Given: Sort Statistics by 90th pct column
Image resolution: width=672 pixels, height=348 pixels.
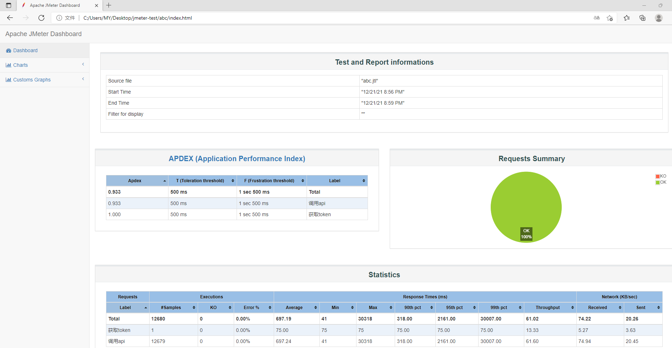Looking at the screenshot, I should click(x=415, y=308).
